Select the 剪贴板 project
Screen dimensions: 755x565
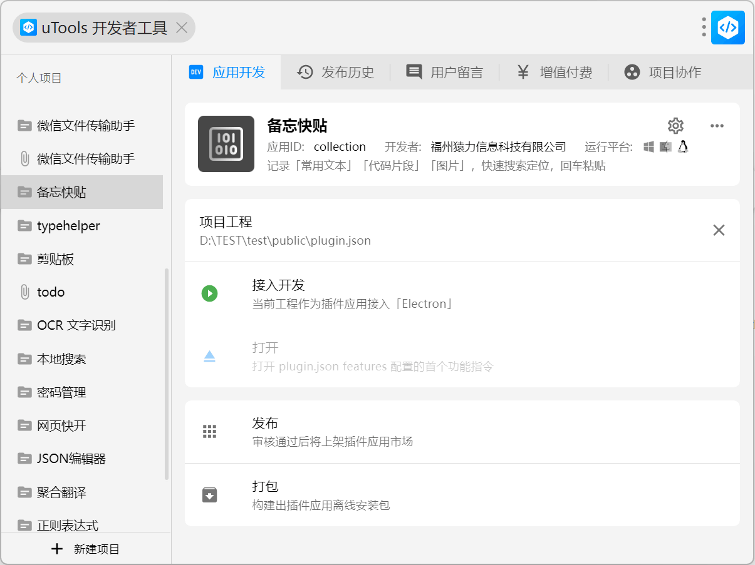(x=82, y=259)
